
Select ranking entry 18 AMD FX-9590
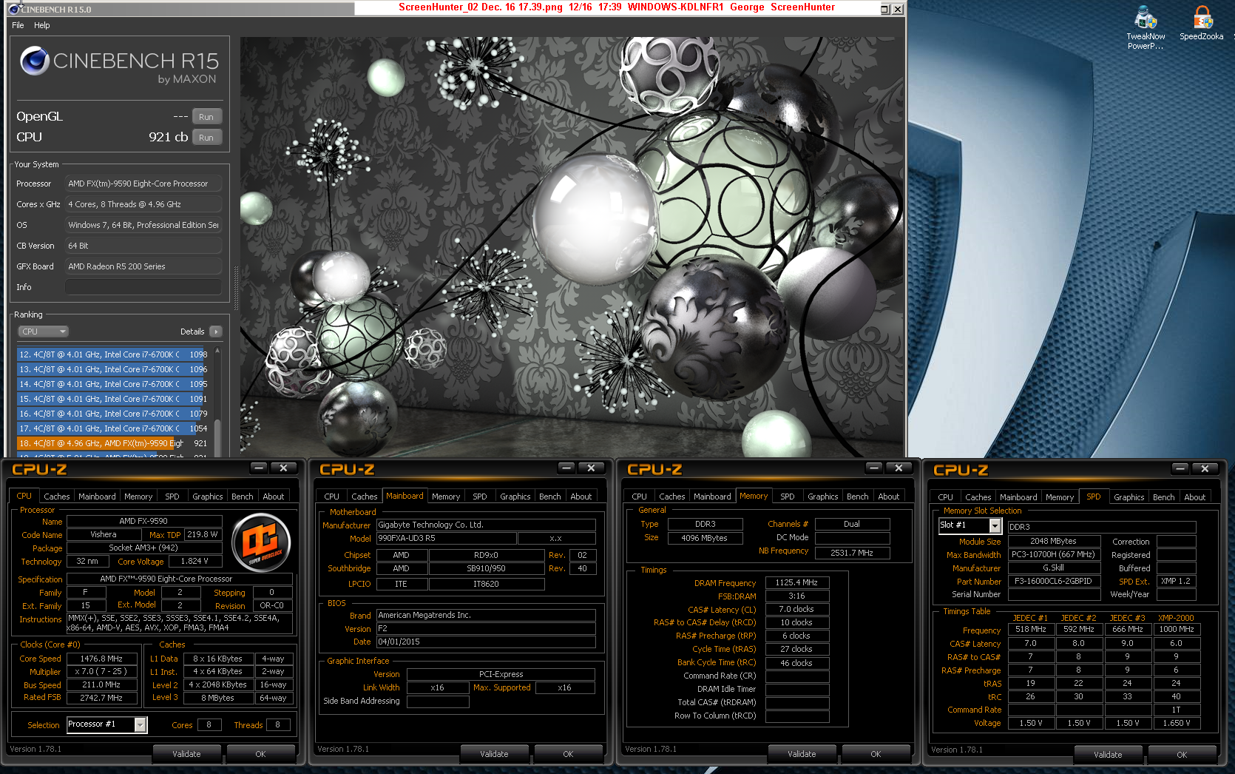pos(113,443)
